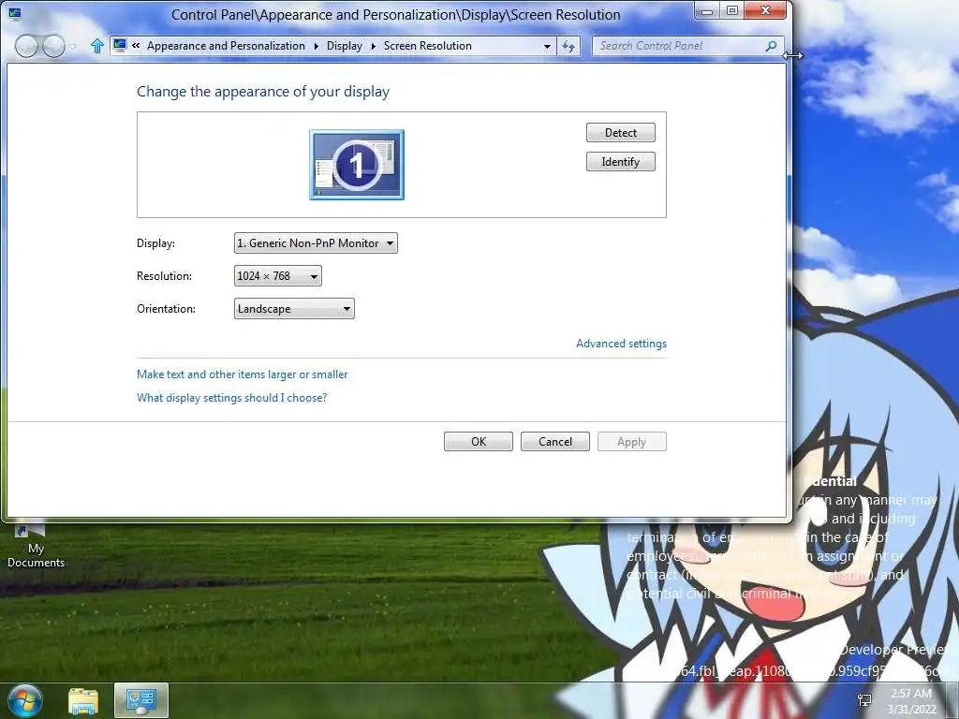Image resolution: width=959 pixels, height=719 pixels.
Task: Open Advanced settings link
Action: pos(622,344)
